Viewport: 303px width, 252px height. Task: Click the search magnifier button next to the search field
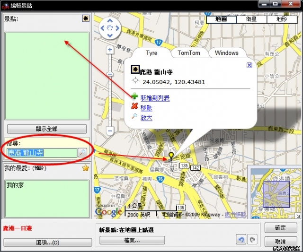click(x=82, y=153)
